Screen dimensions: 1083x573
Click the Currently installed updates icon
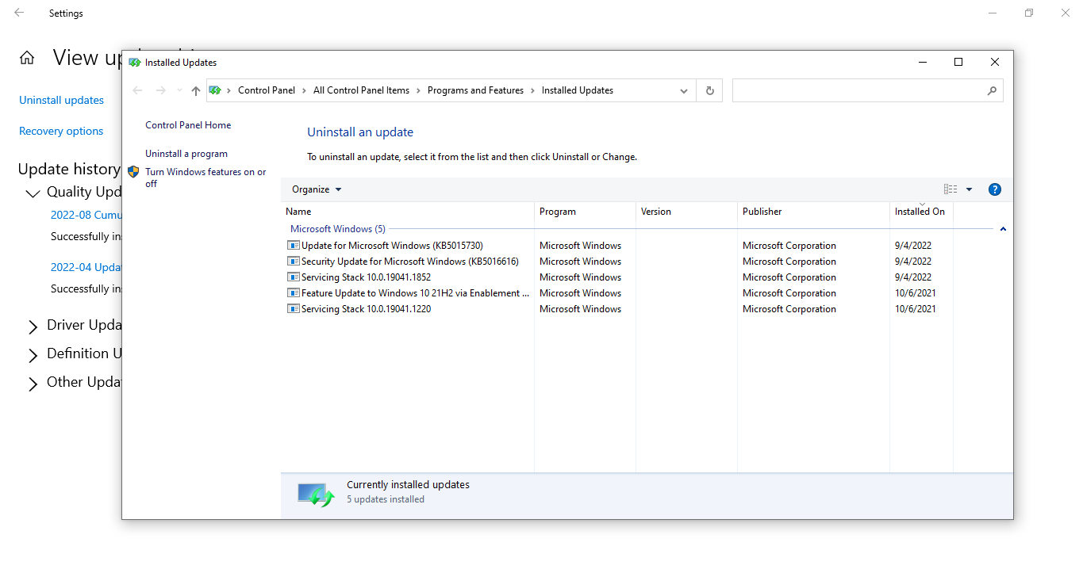316,495
